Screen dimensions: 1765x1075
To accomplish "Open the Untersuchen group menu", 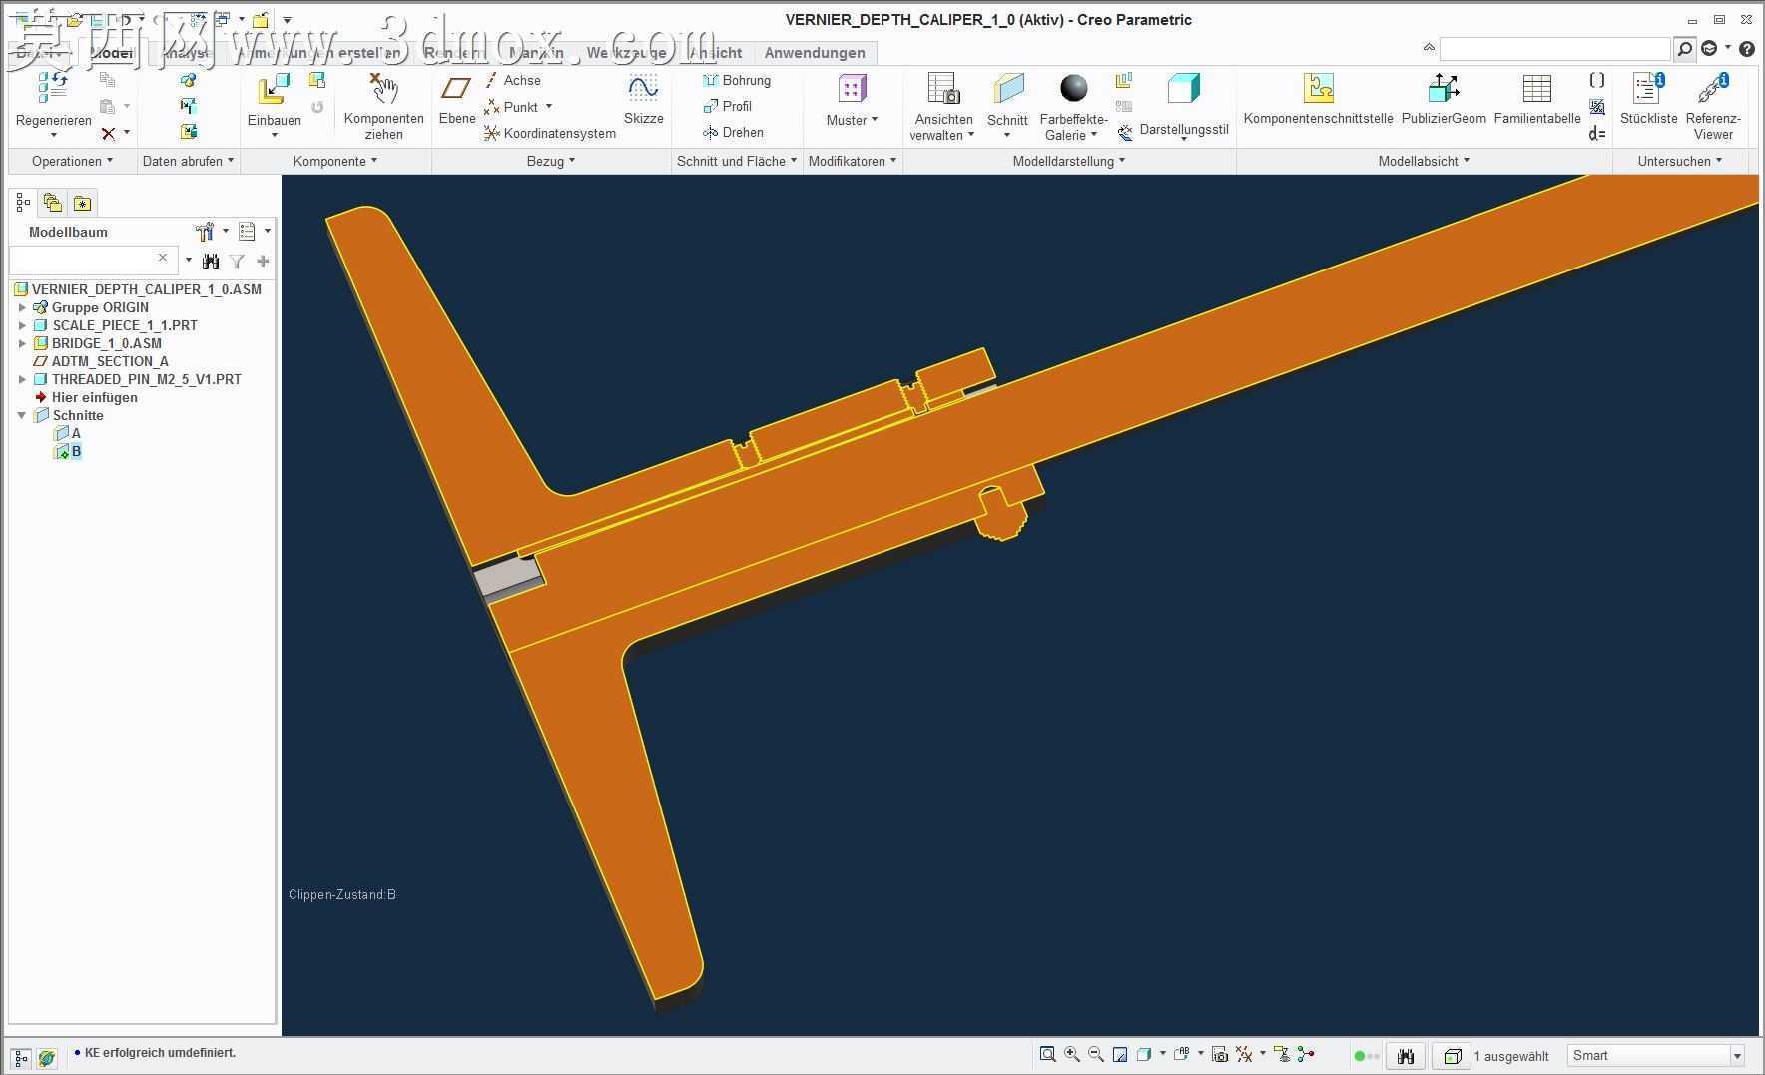I will pos(1680,161).
